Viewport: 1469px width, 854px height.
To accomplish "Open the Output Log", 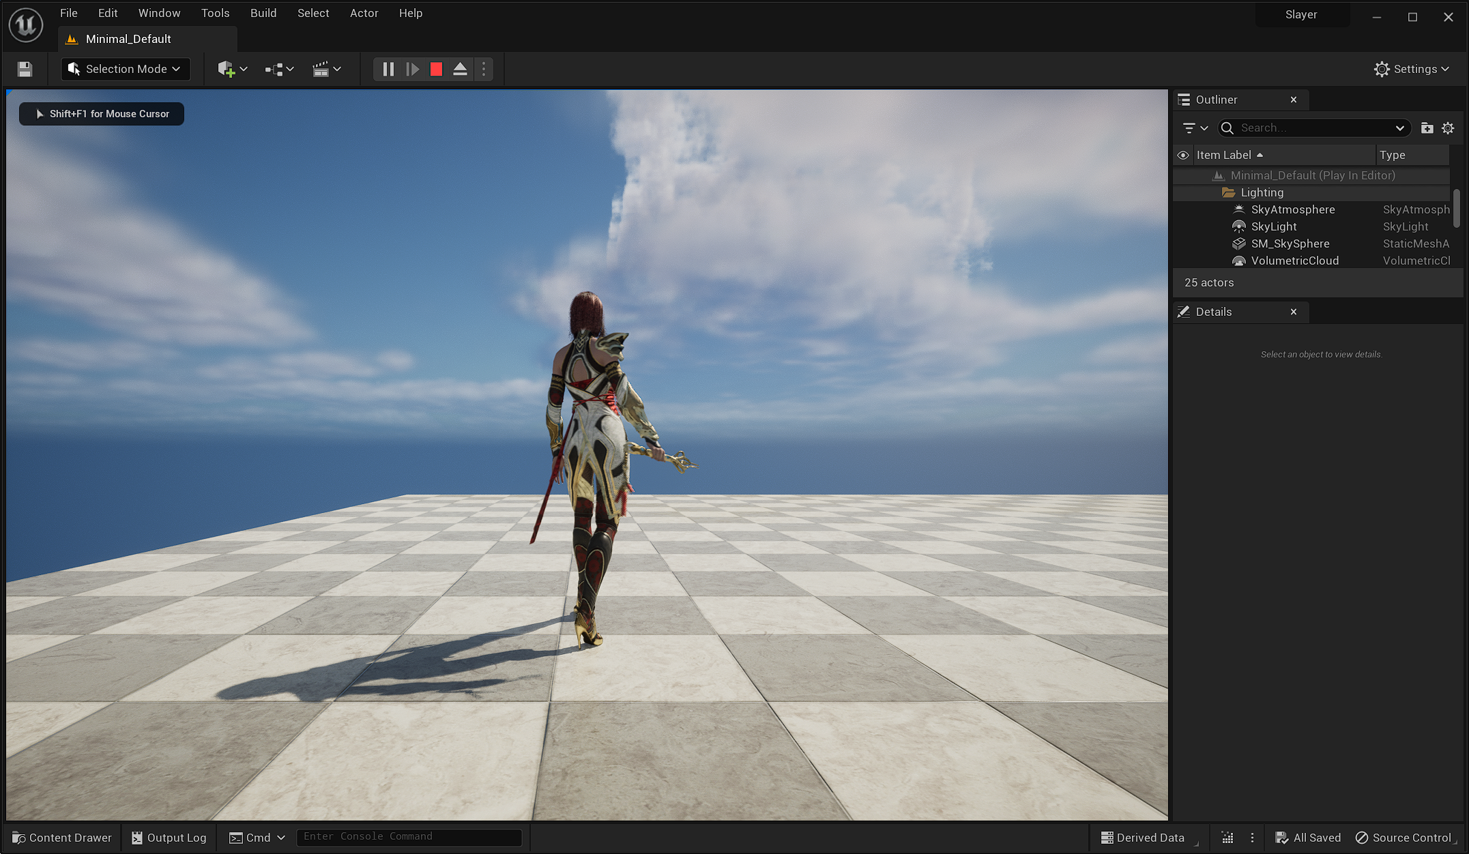I will [169, 838].
